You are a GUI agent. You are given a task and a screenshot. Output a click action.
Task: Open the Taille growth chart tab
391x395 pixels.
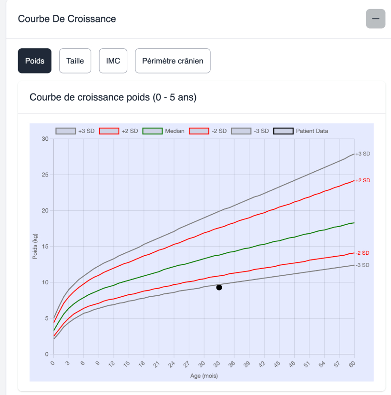[x=75, y=61]
